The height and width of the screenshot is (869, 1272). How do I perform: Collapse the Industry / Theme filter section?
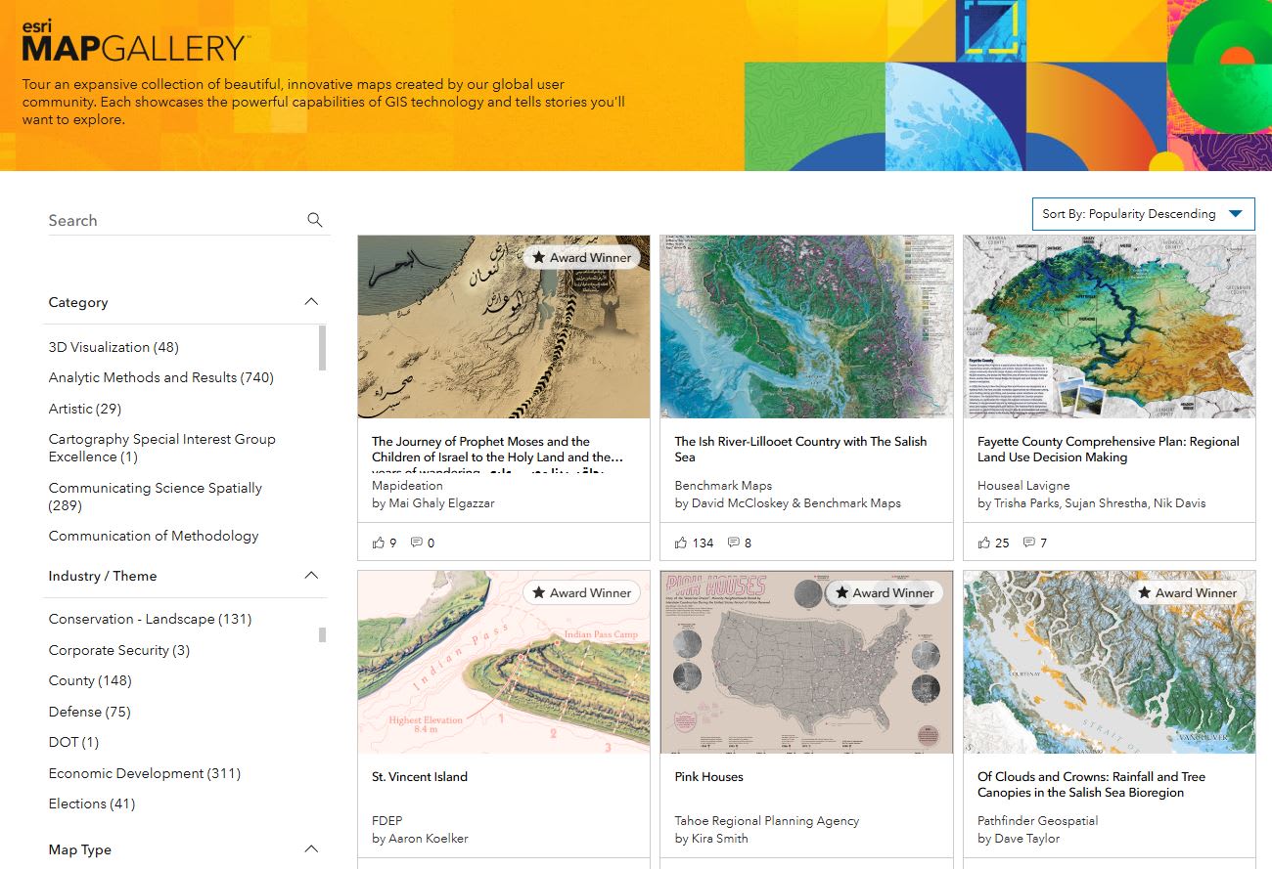311,576
